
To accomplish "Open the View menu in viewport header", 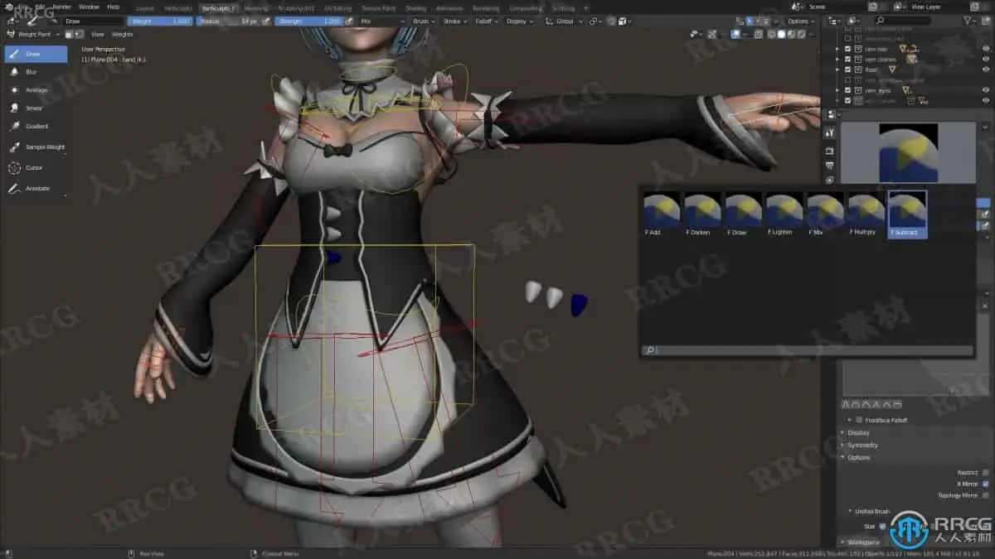I will tap(97, 34).
